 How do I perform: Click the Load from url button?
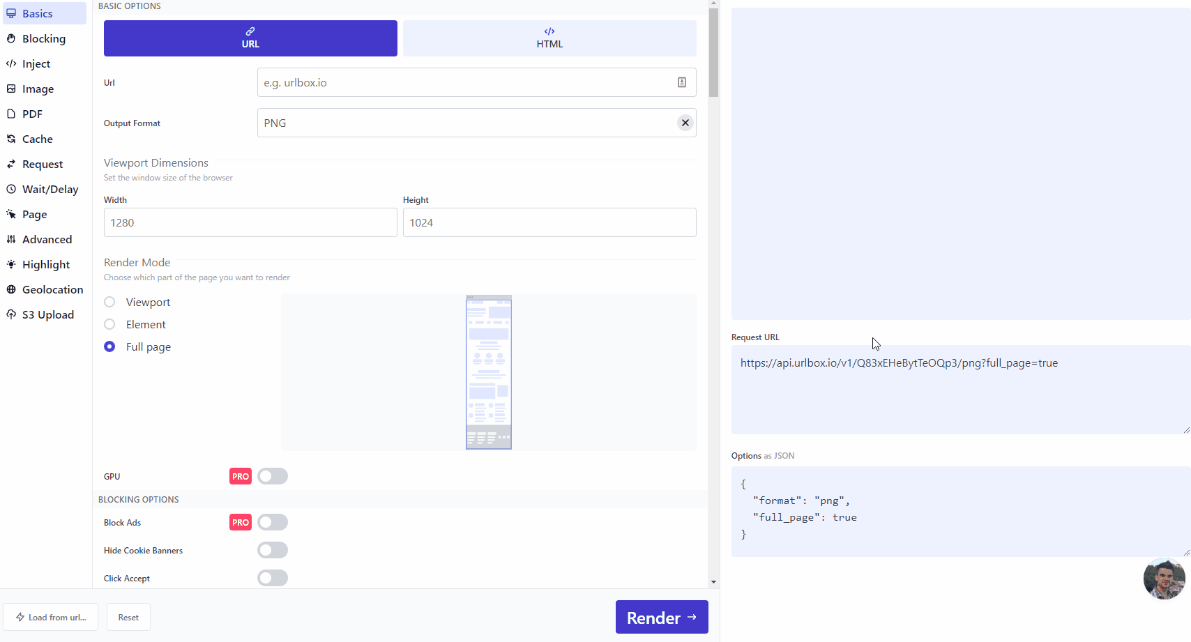click(51, 618)
